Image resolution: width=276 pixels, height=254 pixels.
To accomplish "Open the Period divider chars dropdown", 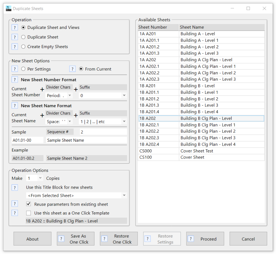I will pos(59,96).
